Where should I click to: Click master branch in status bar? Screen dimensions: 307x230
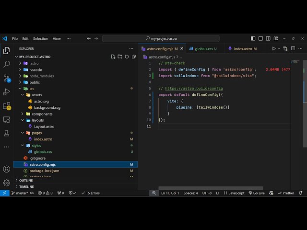tap(20, 193)
